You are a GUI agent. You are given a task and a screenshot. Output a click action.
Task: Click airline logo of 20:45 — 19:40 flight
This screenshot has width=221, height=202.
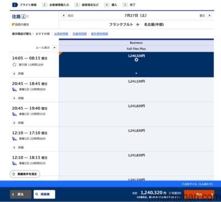[14, 114]
